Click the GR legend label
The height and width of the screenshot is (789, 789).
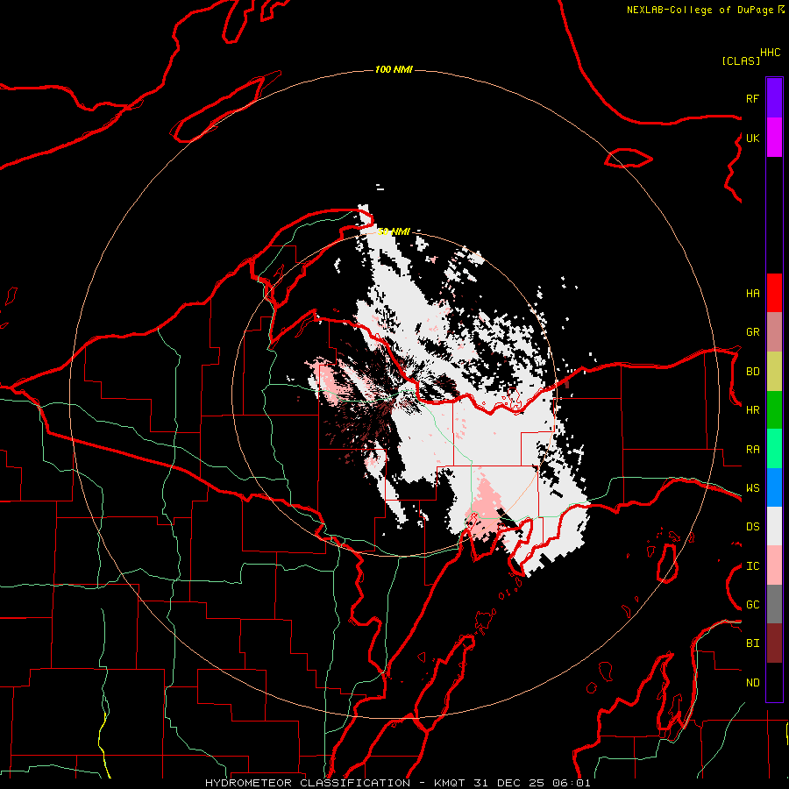(x=752, y=332)
